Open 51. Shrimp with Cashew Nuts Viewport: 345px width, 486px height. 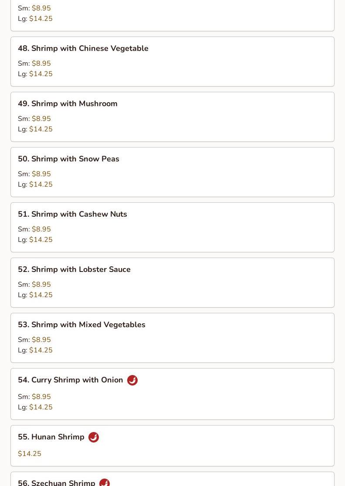(72, 214)
